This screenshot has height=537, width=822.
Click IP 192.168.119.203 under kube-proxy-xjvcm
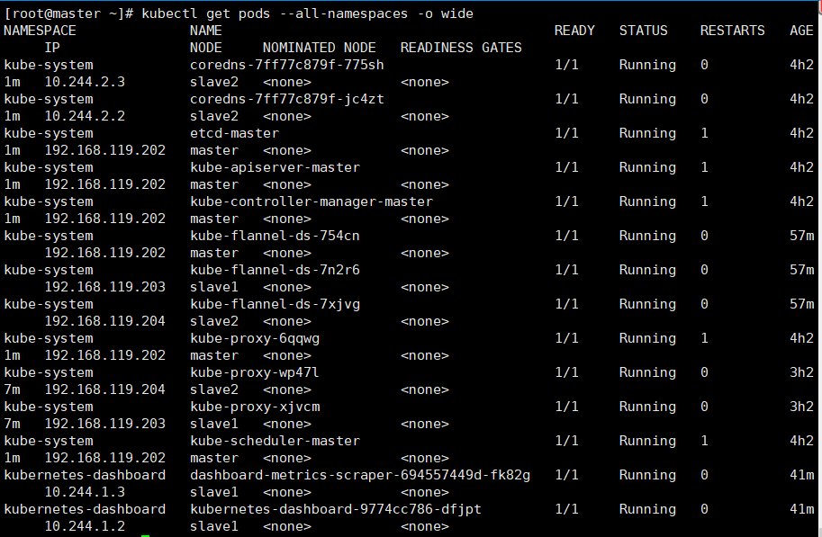click(104, 424)
